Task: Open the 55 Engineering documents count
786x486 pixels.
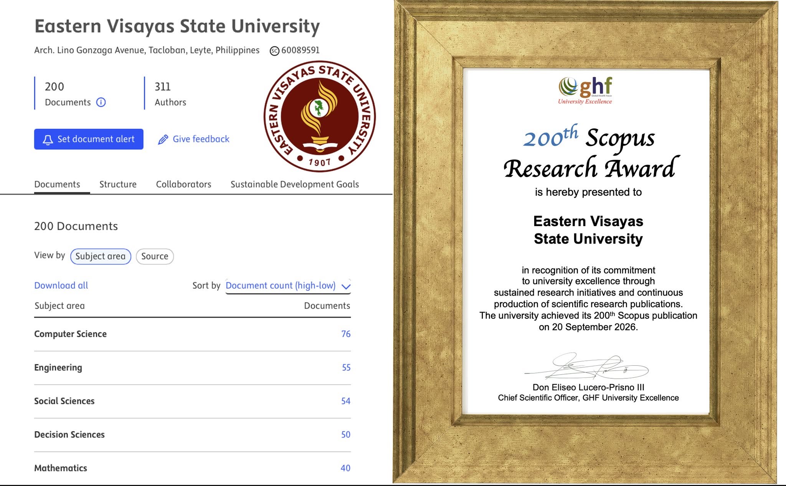Action: 346,368
